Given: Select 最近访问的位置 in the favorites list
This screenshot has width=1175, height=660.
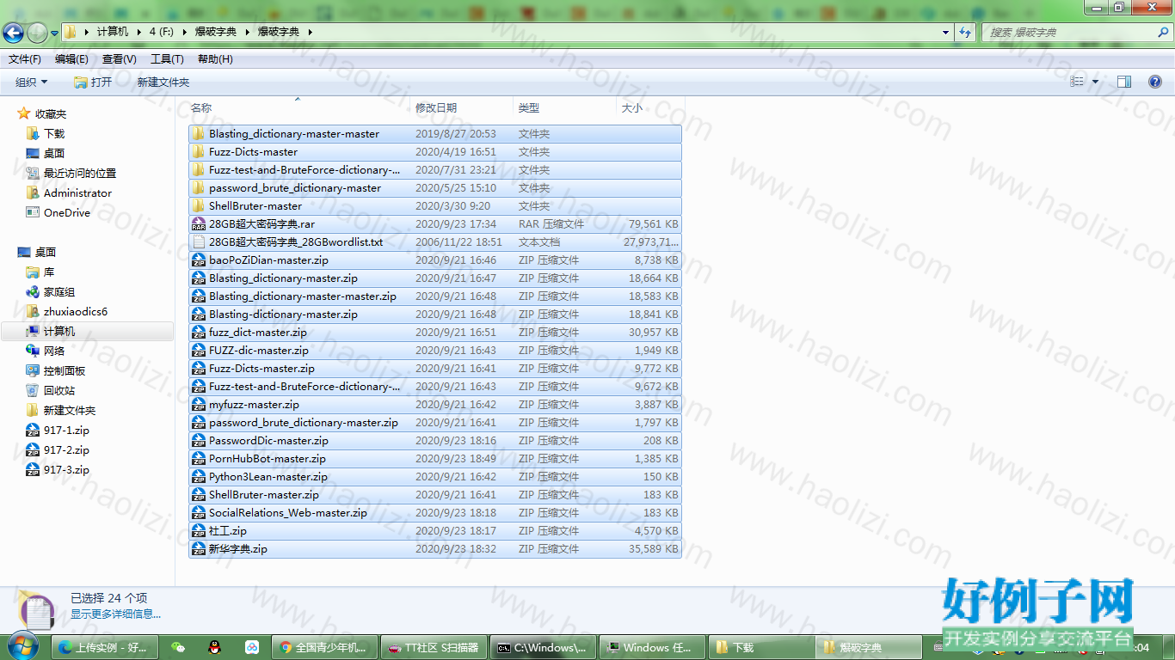Looking at the screenshot, I should 80,174.
